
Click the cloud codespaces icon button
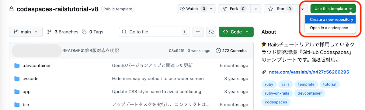[211, 32]
